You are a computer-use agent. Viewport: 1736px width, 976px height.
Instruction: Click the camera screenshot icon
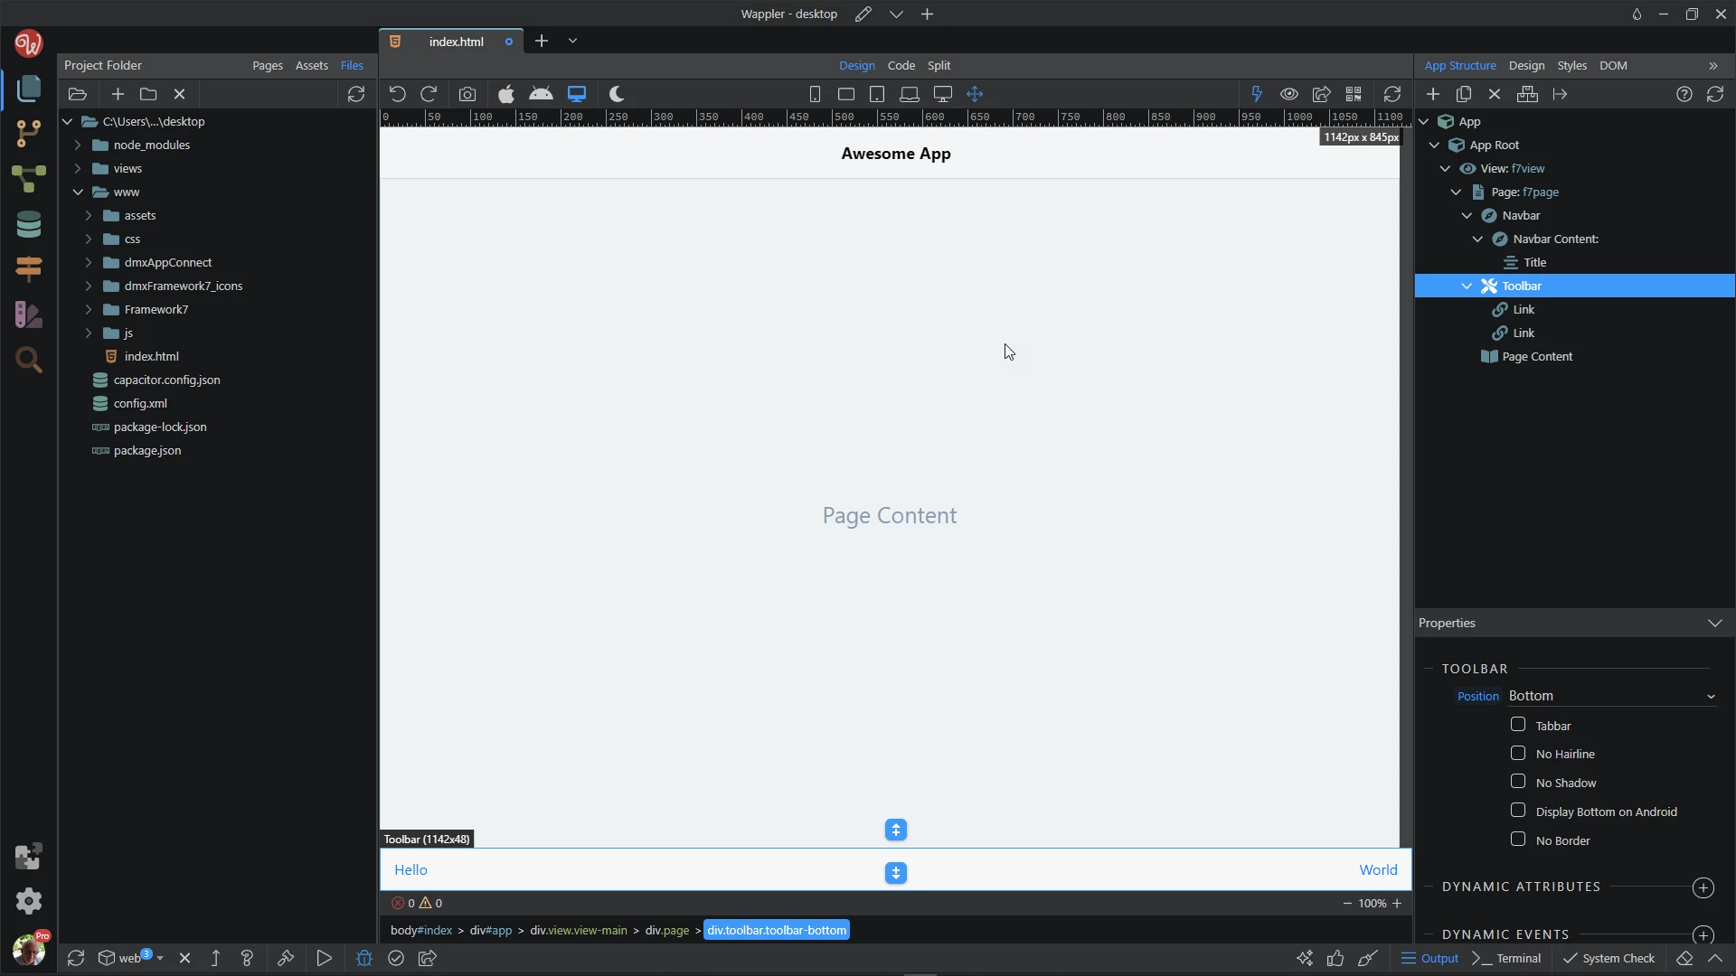467,94
